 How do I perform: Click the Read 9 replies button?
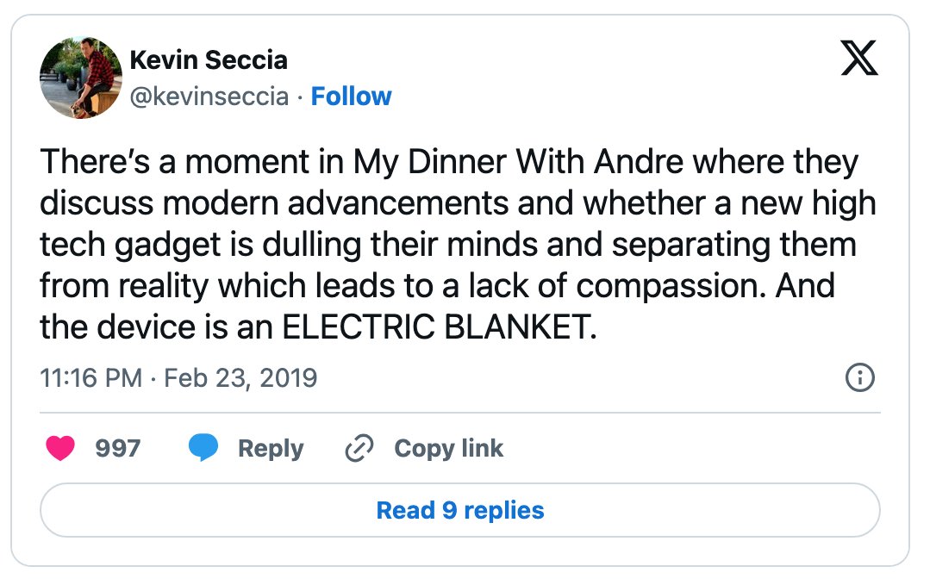point(460,510)
